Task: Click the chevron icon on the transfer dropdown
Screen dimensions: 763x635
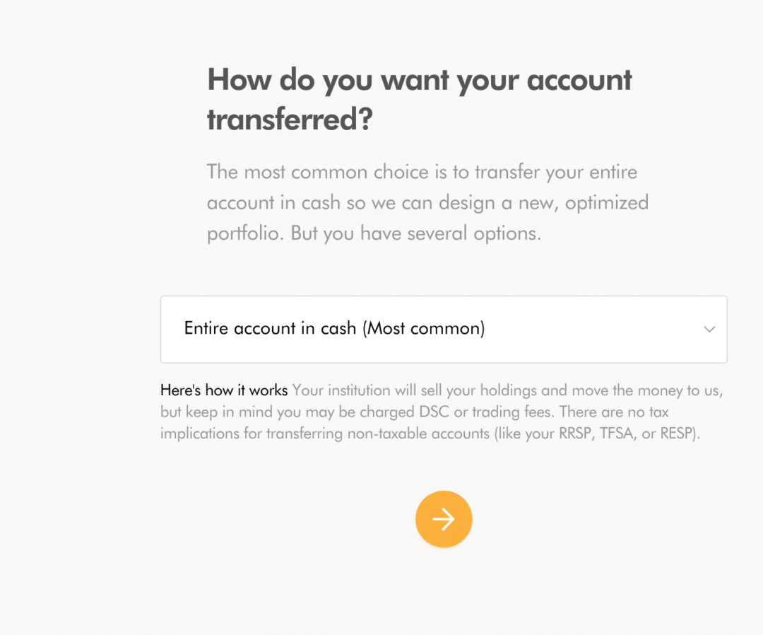Action: pyautogui.click(x=709, y=330)
